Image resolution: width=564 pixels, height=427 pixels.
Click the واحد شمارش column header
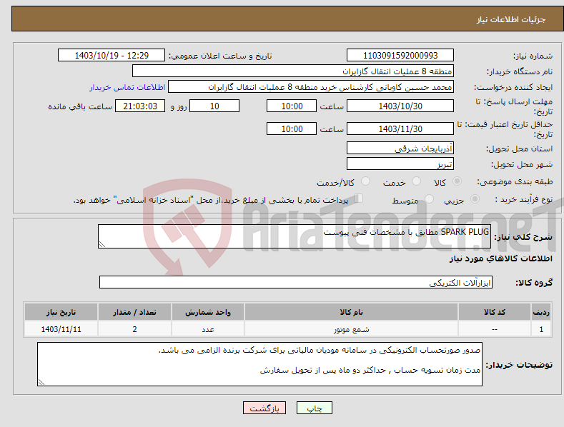click(x=208, y=312)
